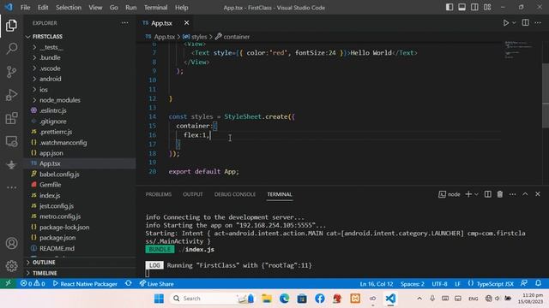The height and width of the screenshot is (308, 549).
Task: Open the Search view in activity bar
Action: click(x=11, y=48)
